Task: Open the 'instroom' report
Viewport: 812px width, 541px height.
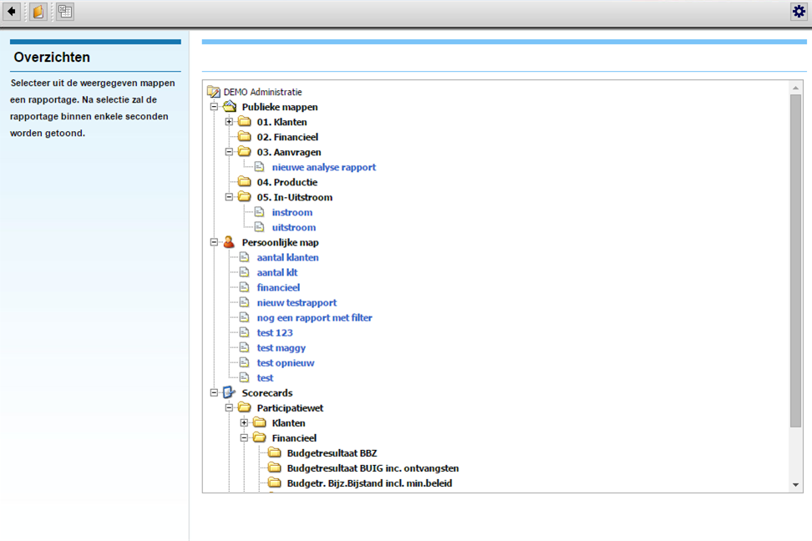Action: (x=292, y=212)
